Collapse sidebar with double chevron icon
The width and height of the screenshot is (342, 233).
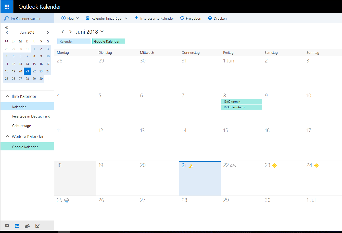pyautogui.click(x=7, y=27)
